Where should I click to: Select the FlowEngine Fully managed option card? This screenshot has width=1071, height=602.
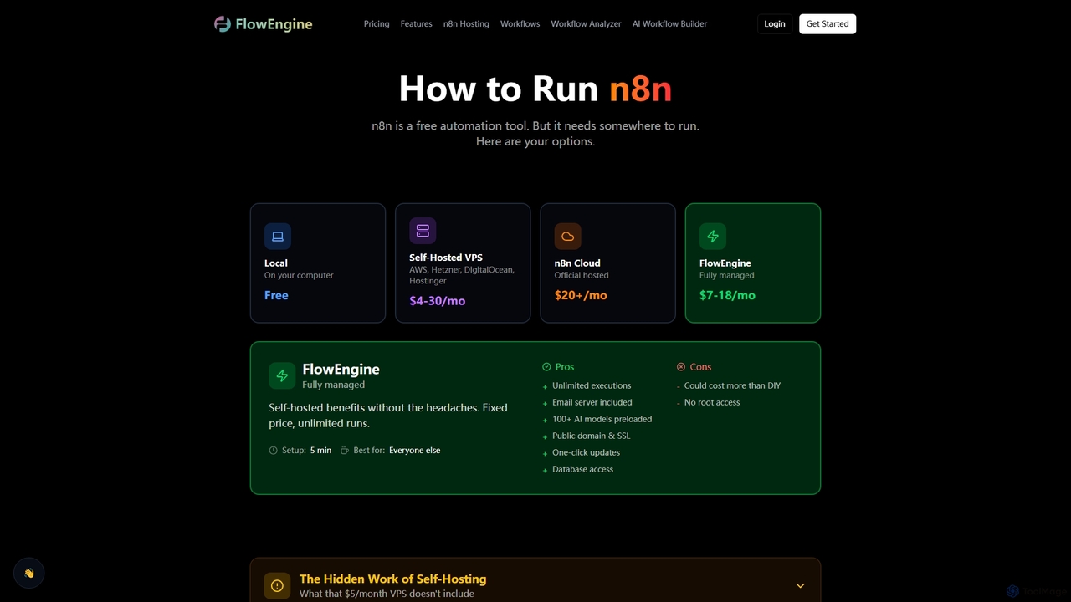753,263
